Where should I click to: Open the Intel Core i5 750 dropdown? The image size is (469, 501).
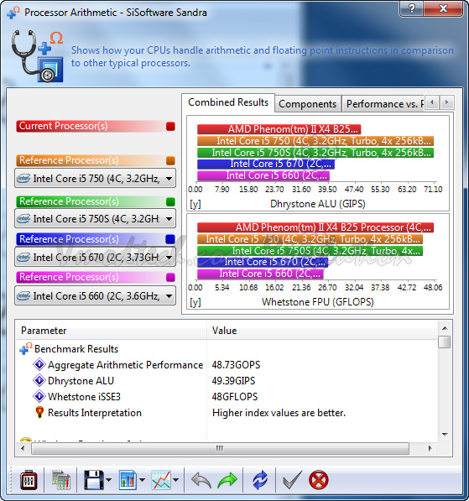[95, 178]
